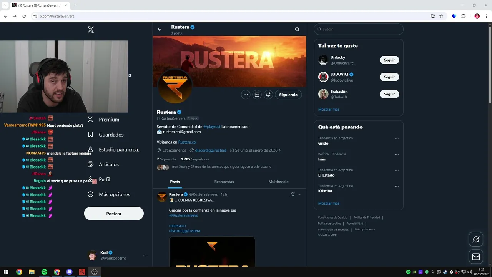Open the floating Grok button

click(x=476, y=239)
